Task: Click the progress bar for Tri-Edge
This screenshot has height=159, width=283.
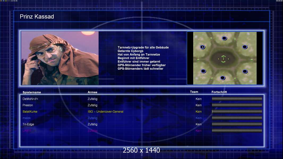Action: (237, 124)
